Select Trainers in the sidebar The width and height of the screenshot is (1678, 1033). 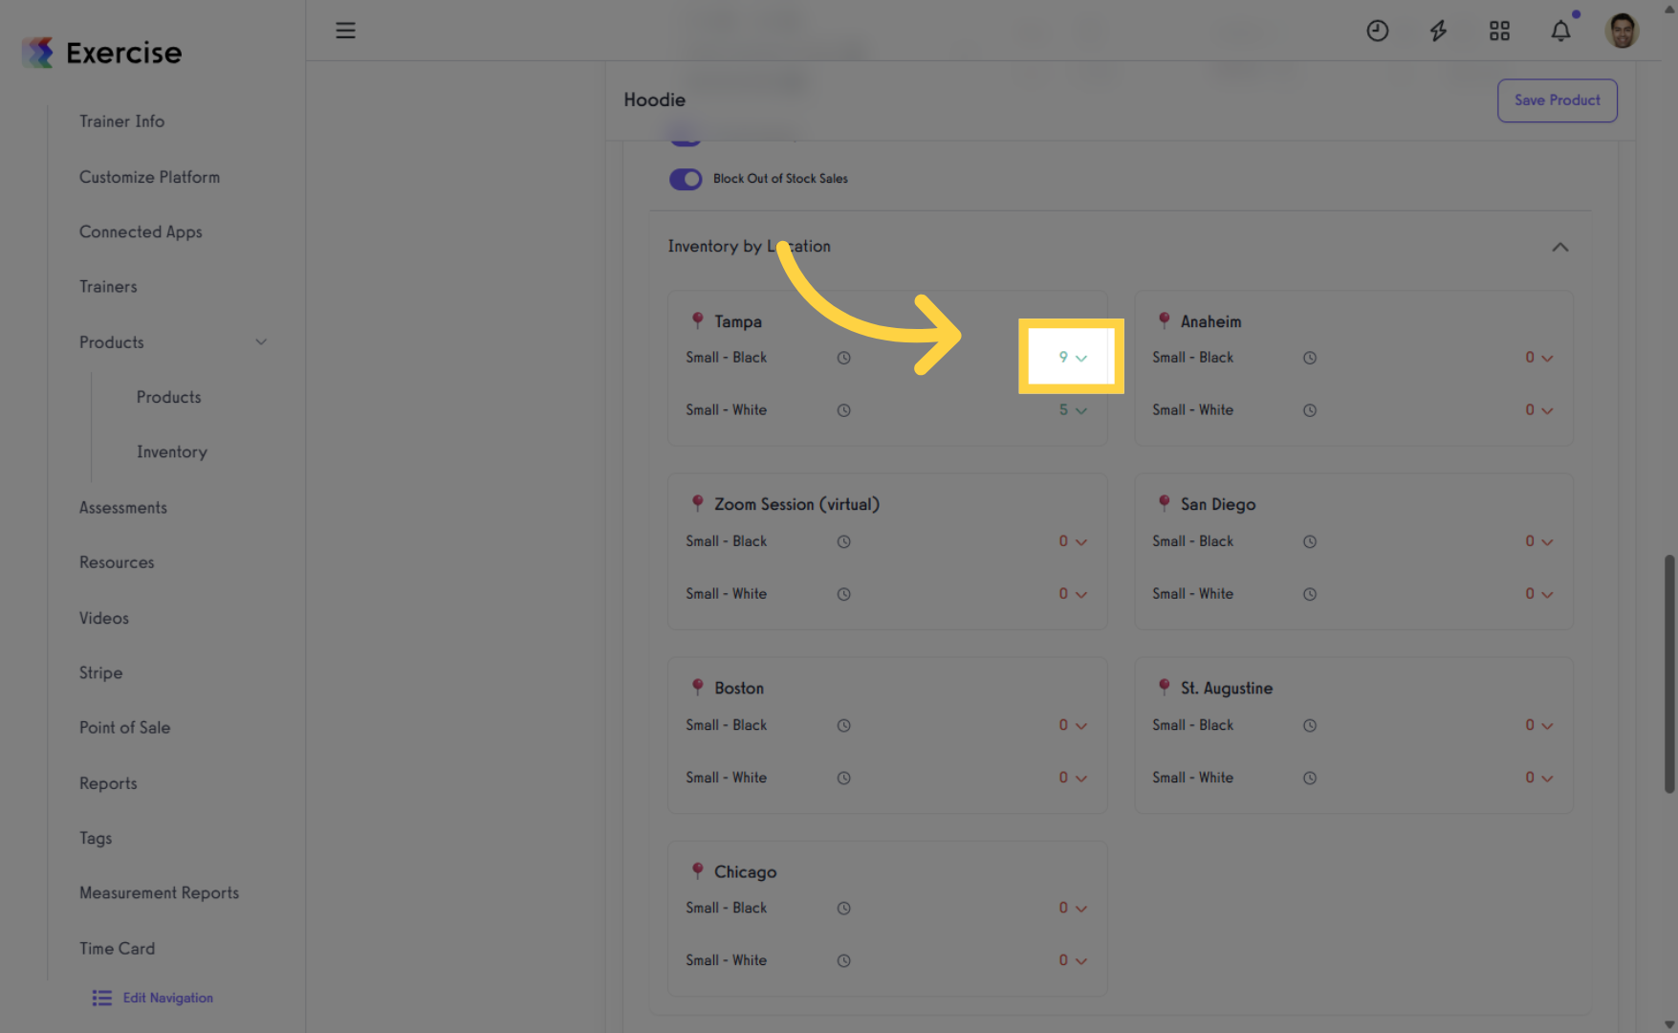click(x=108, y=287)
